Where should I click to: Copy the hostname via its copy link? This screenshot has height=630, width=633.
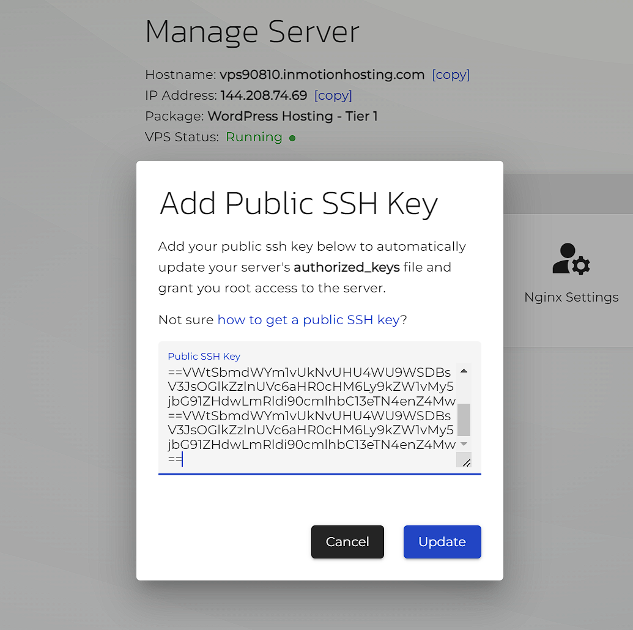(x=451, y=75)
